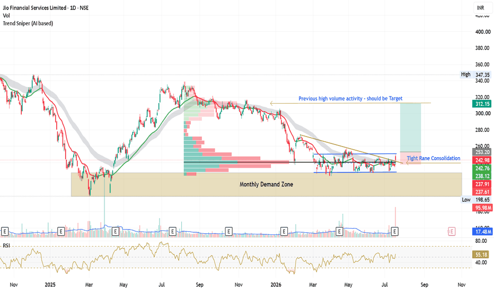
Task: Select the Trend Sniper (AI based) indicator legend
Action: click(28, 23)
